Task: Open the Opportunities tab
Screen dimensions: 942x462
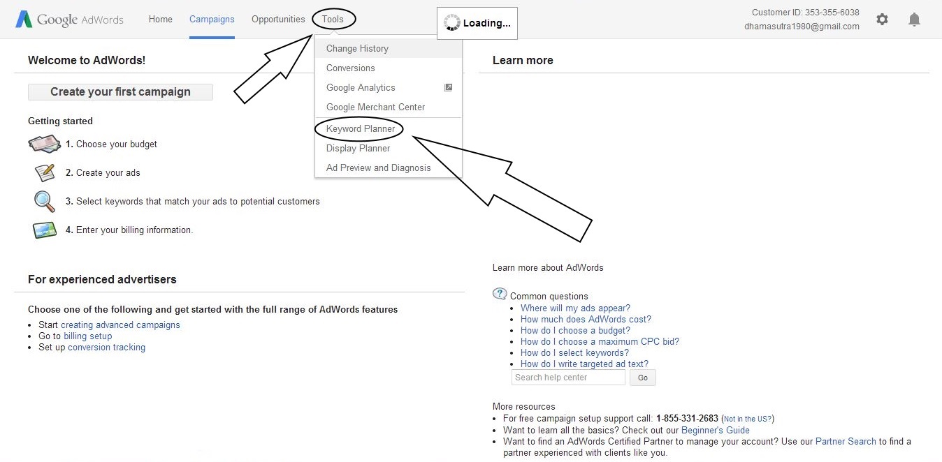Action: click(x=278, y=20)
